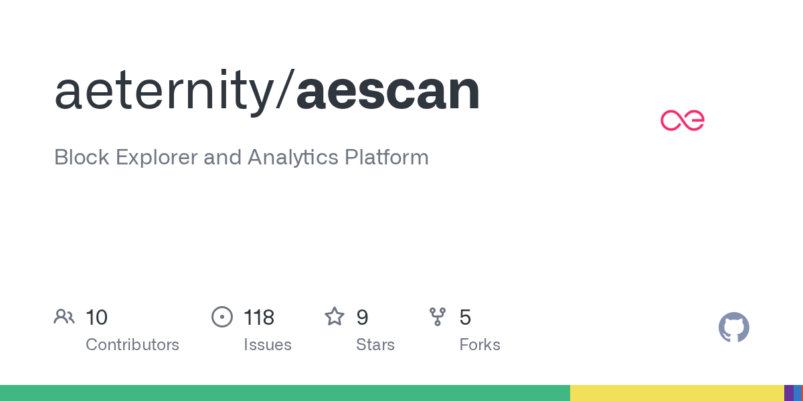803x401 pixels.
Task: Click the Issues circle-dot icon
Action: 221,317
